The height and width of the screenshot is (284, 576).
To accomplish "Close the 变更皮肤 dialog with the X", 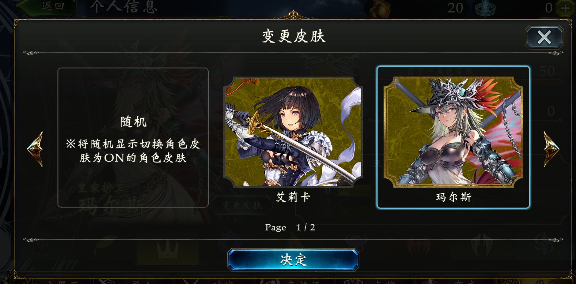I will [x=544, y=37].
